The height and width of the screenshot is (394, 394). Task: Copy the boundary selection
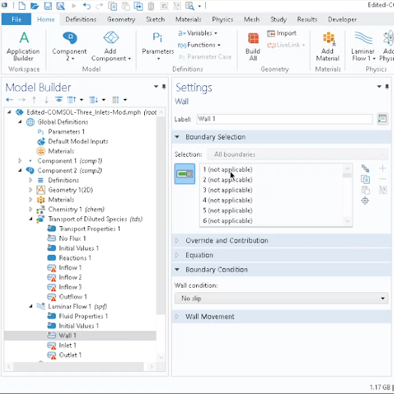pyautogui.click(x=365, y=180)
